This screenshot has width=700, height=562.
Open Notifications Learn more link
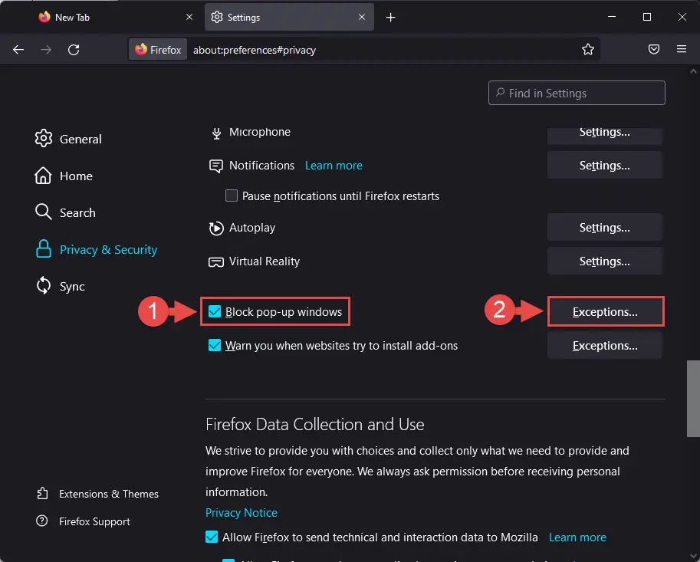coord(334,166)
